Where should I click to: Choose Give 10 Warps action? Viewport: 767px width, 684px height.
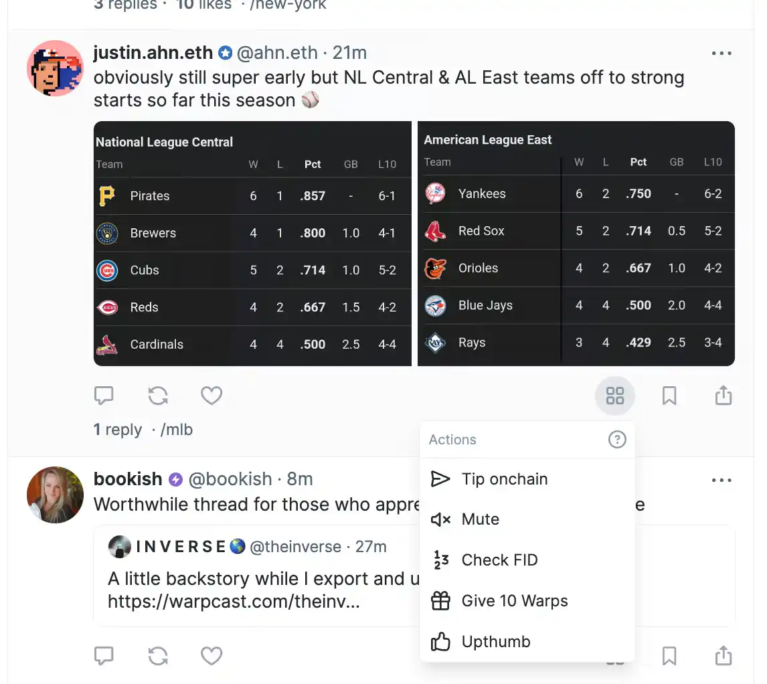[514, 601]
